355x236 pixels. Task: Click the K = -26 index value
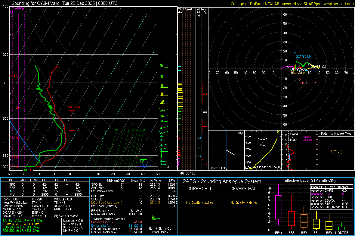[37, 199]
